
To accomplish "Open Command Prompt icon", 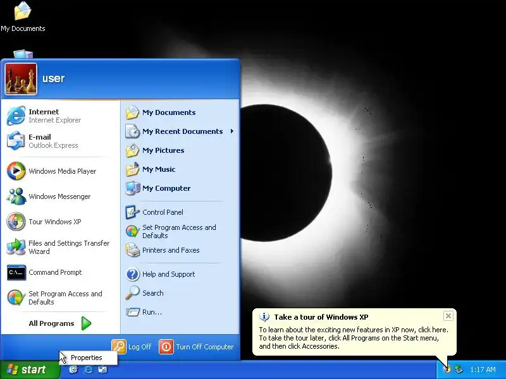I will pyautogui.click(x=16, y=272).
